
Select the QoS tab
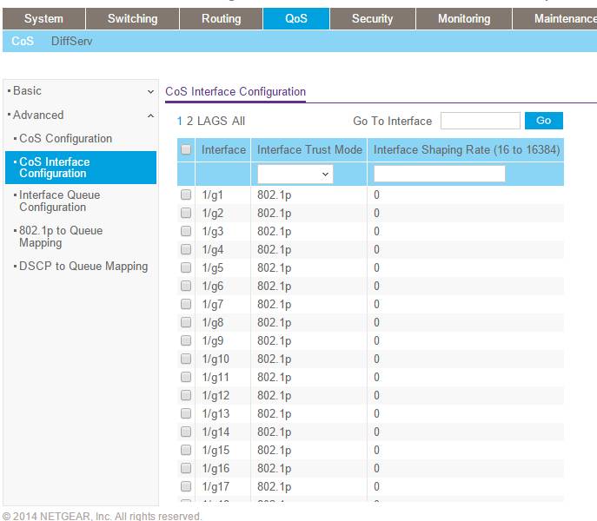pyautogui.click(x=296, y=18)
